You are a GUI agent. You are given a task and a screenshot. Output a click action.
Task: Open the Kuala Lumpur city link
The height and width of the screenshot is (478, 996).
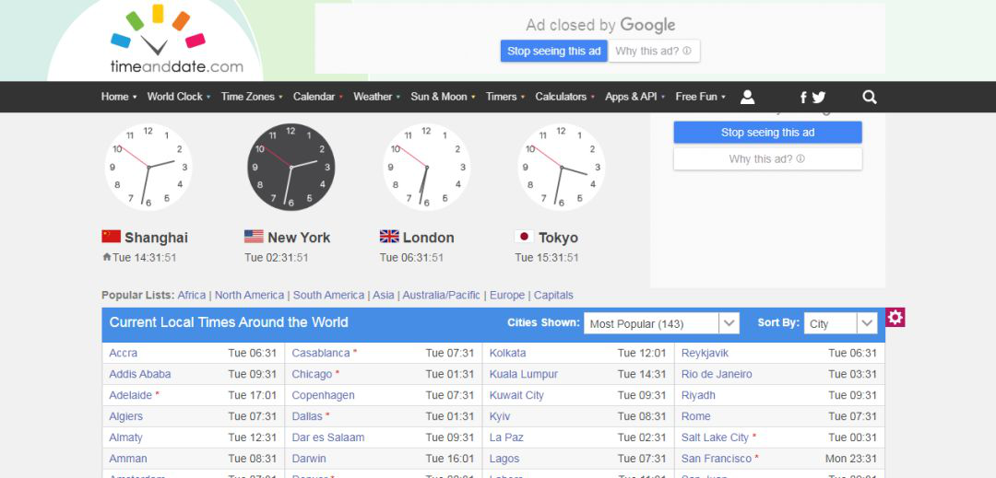pyautogui.click(x=523, y=374)
